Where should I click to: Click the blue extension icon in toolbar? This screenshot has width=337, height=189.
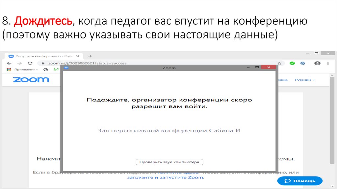(303, 63)
